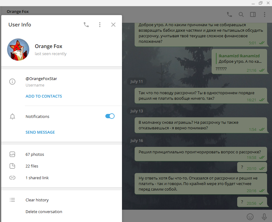Start call from chat header phone icon

tap(229, 14)
